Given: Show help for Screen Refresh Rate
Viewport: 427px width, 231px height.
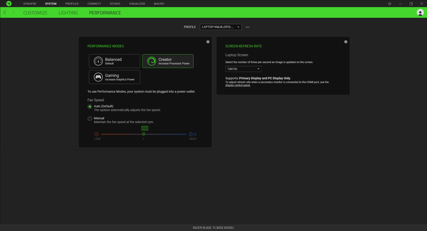Looking at the screenshot, I should 345,42.
